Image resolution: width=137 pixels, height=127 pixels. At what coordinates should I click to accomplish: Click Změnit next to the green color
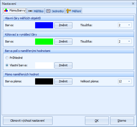coord(63,41)
